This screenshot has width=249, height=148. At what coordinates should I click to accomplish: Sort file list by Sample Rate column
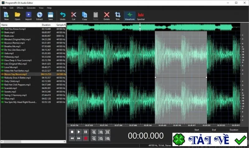pyautogui.click(x=61, y=25)
